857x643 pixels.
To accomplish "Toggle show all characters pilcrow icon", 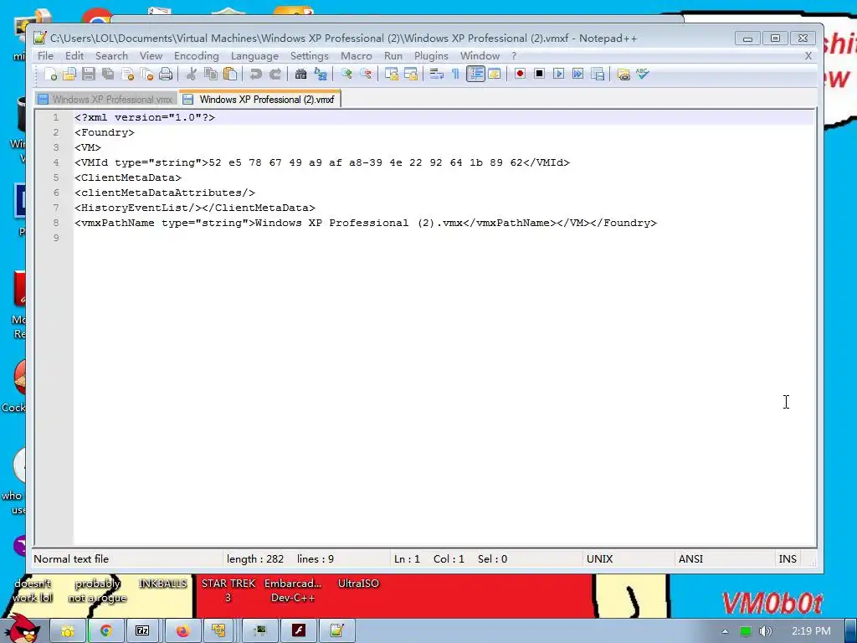I will click(x=455, y=74).
